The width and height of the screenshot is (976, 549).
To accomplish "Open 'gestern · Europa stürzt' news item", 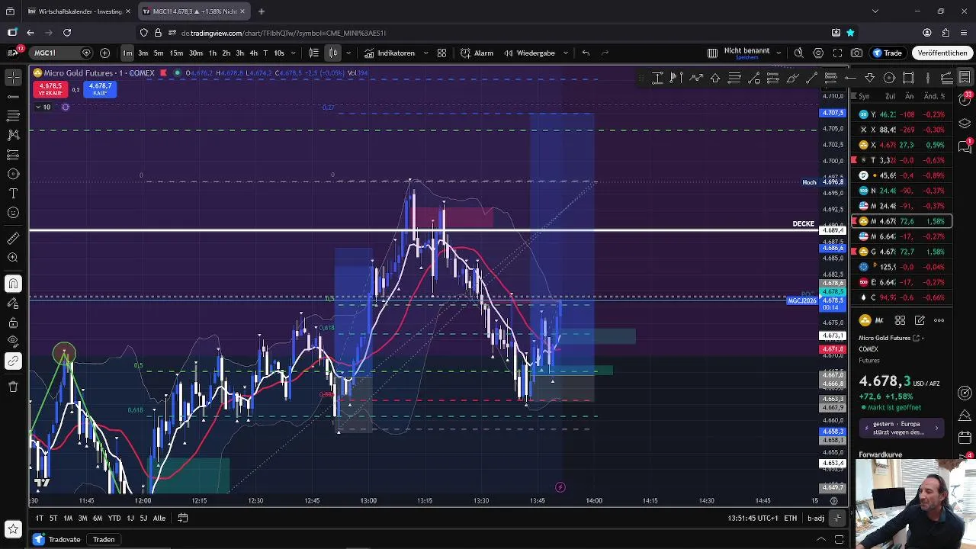I will coord(900,428).
